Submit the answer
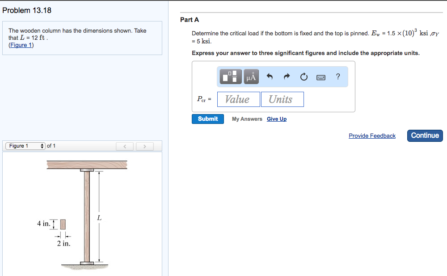Screen dimensions: 447x276 tap(207, 119)
